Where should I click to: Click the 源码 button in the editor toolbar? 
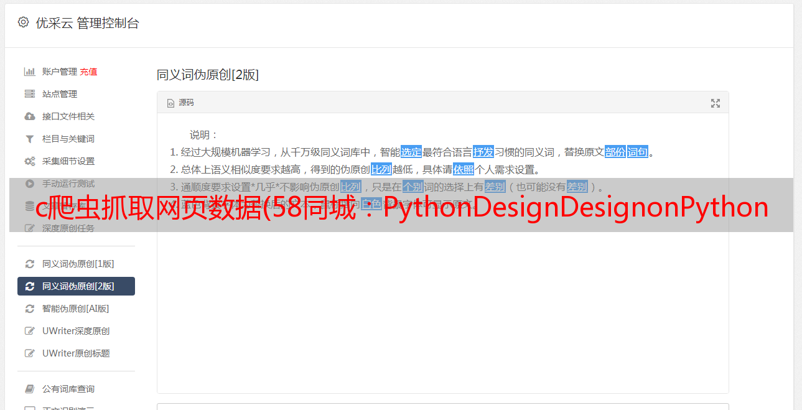[180, 103]
